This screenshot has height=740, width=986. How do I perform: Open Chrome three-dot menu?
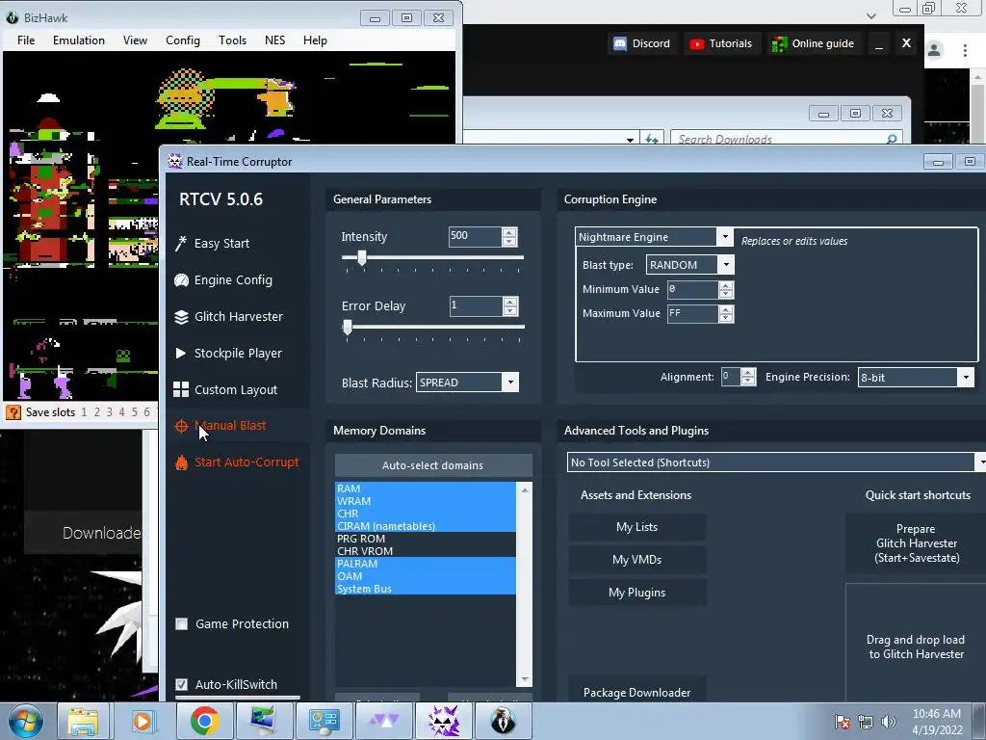[965, 50]
